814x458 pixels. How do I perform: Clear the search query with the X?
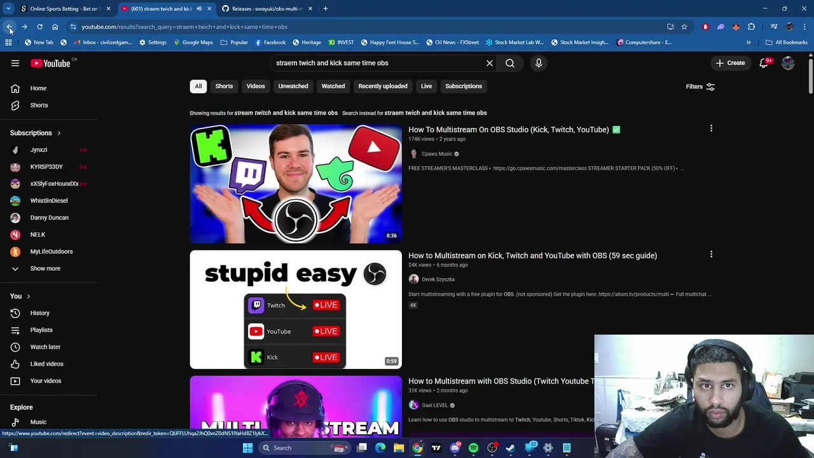[490, 63]
